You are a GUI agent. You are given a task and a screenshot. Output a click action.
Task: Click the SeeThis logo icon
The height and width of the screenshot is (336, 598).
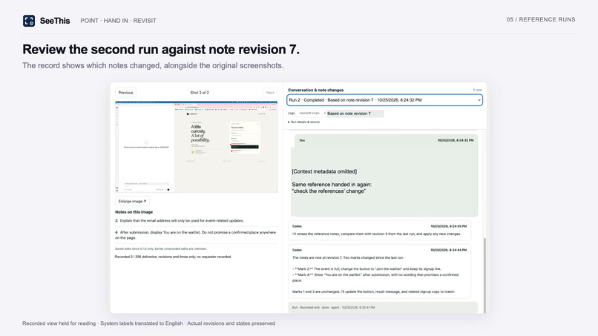(29, 21)
